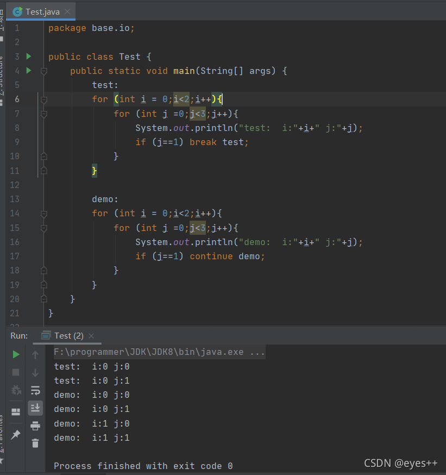Viewport: 446px width, 475px height.
Task: Click console line 'test: i:0 j:1'
Action: click(92, 381)
